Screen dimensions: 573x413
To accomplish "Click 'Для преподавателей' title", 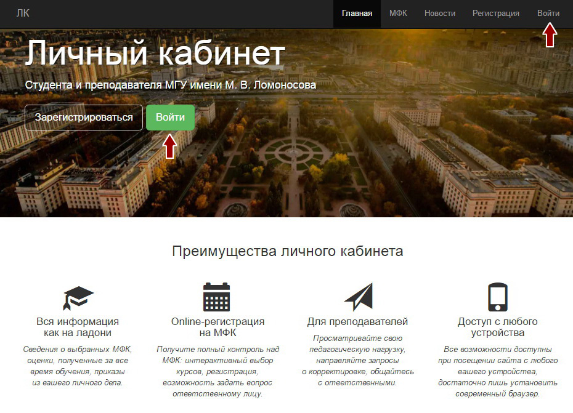I will [357, 321].
